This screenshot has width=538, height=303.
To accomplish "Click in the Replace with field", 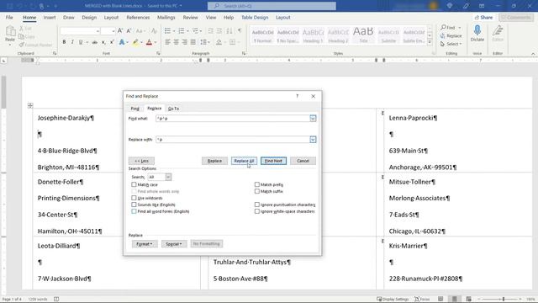I will [x=233, y=140].
